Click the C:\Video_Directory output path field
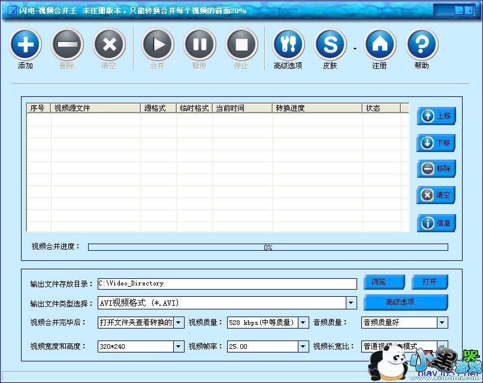Screen dimensions: 483x383 click(228, 284)
